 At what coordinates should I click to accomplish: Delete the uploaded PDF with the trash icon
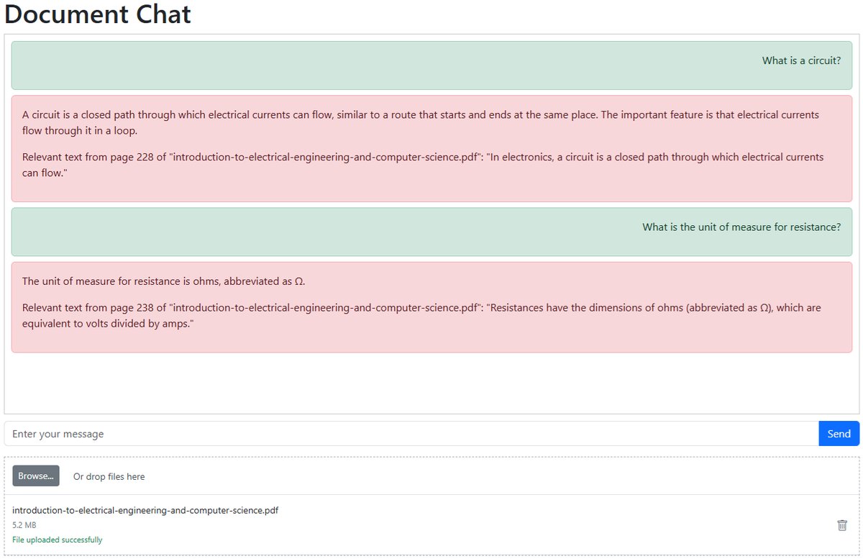point(842,525)
